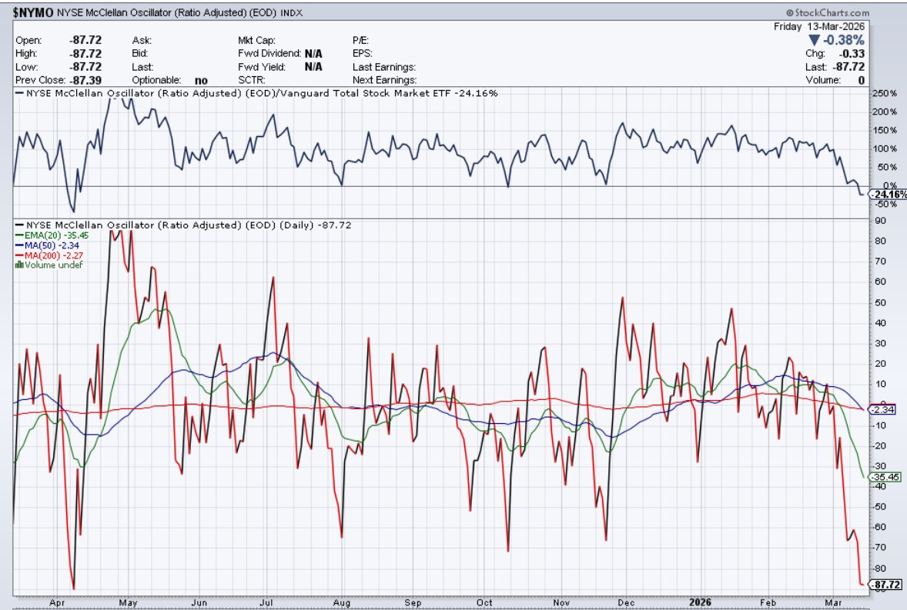Click the Volume undef legend text
The image size is (907, 610).
click(x=54, y=265)
